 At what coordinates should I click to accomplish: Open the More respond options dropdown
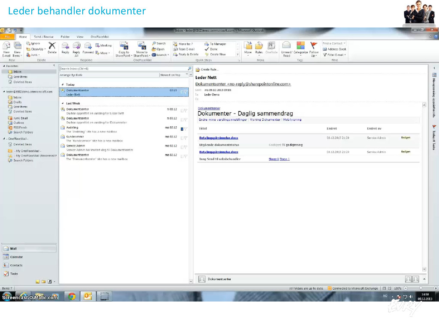(103, 53)
